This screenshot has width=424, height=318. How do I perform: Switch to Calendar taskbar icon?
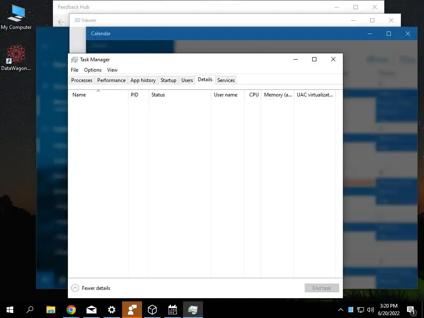(173, 310)
